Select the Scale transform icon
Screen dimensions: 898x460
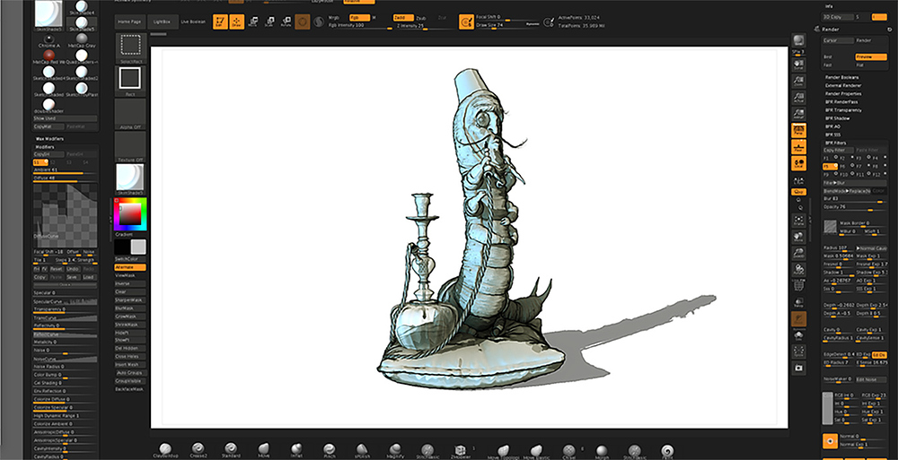pyautogui.click(x=269, y=22)
